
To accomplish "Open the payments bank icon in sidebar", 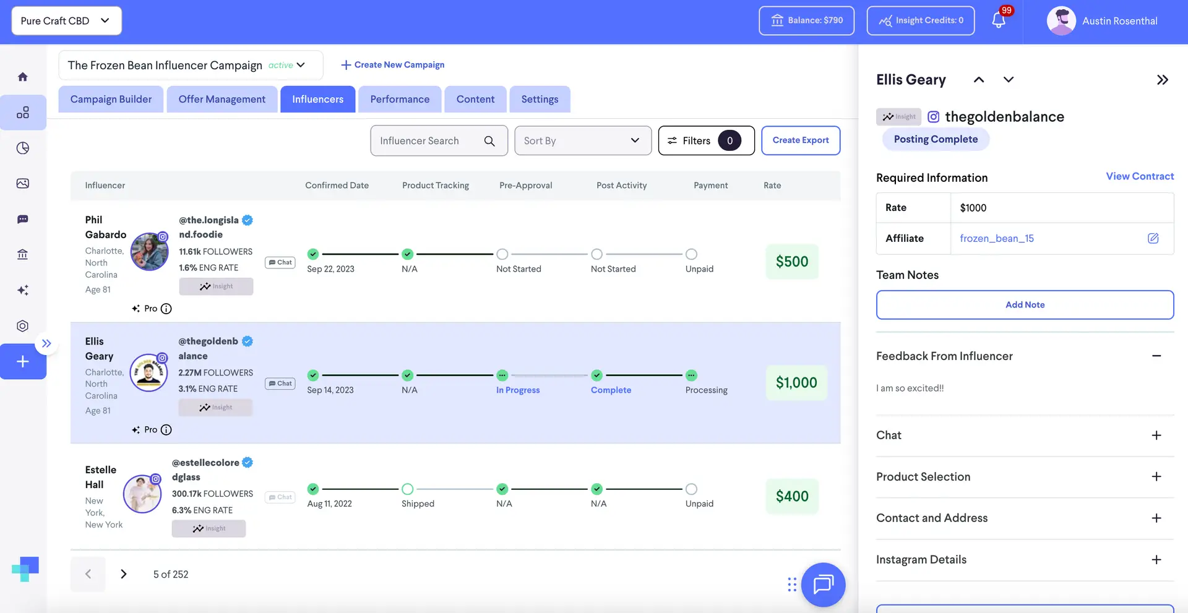I will click(x=23, y=254).
